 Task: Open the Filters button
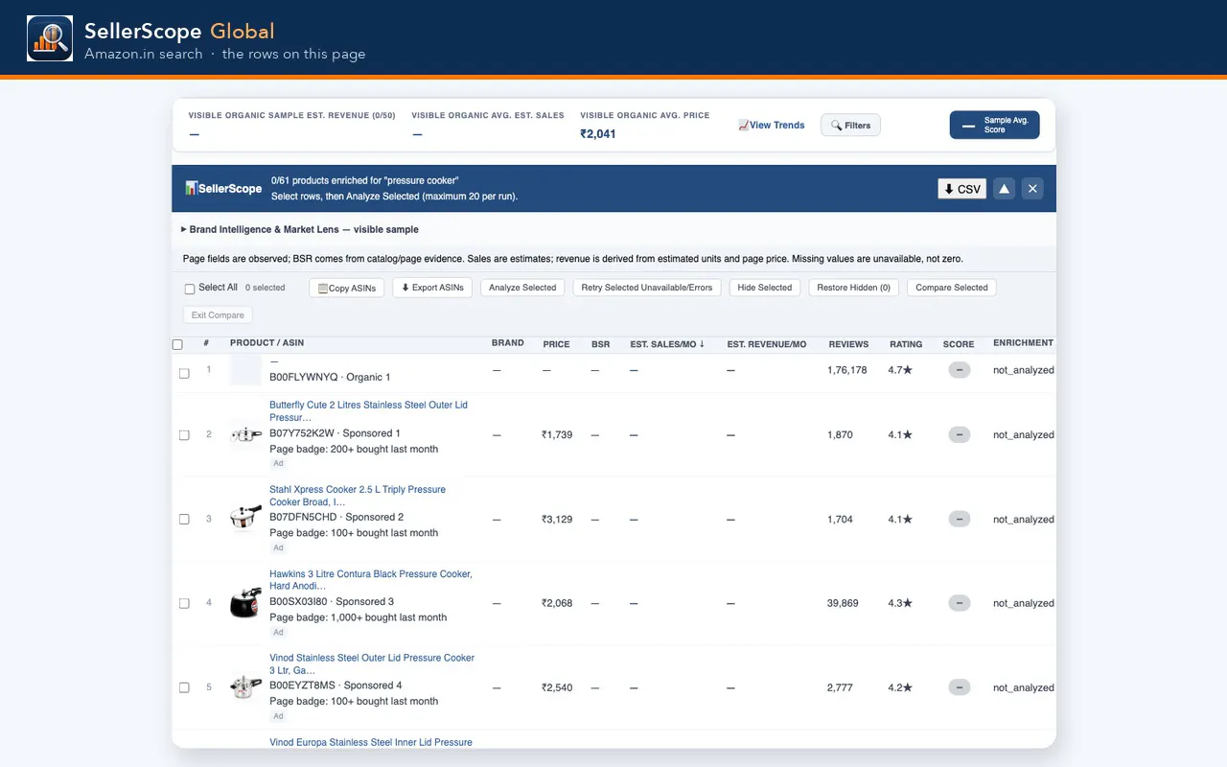[850, 126]
